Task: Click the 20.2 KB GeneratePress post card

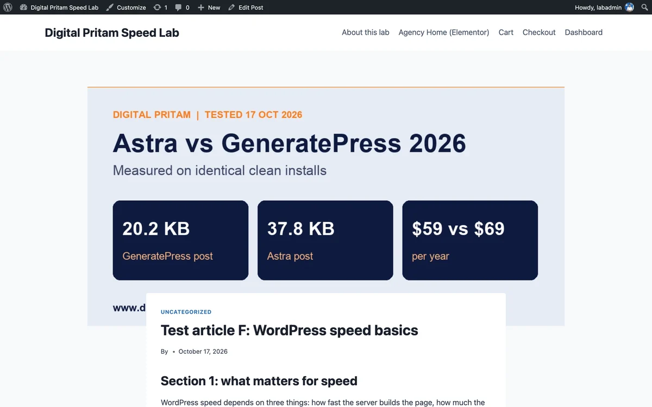Action: 180,240
